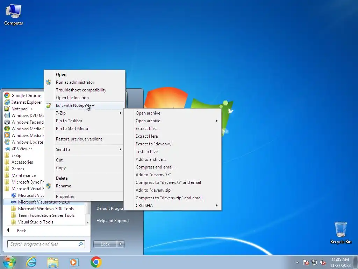Open the Computer desktop icon
Image resolution: width=358 pixels, height=269 pixels.
[x=14, y=15]
